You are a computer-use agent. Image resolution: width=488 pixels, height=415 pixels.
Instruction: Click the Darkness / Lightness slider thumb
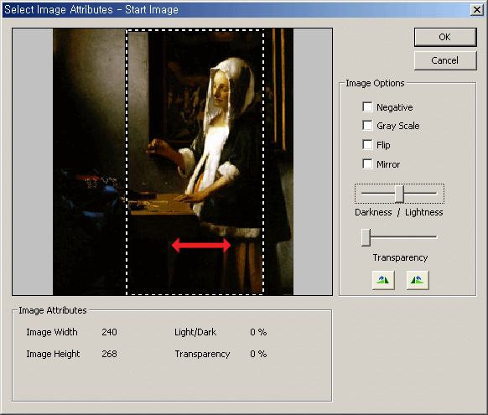399,194
